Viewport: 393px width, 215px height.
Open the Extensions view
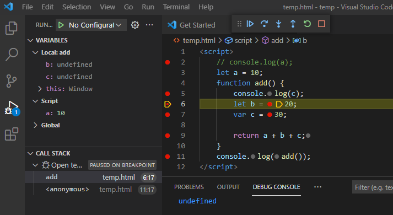12,134
